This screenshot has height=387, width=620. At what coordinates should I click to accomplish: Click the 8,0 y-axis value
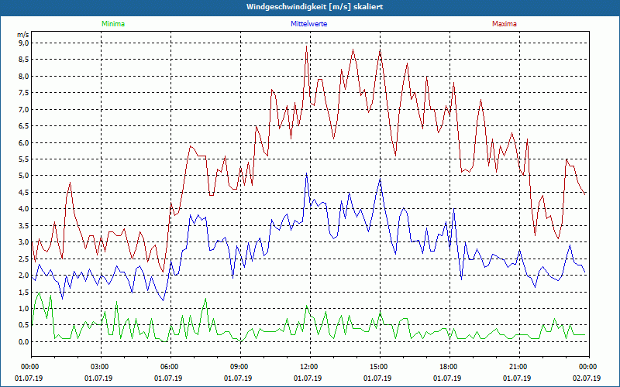click(23, 76)
